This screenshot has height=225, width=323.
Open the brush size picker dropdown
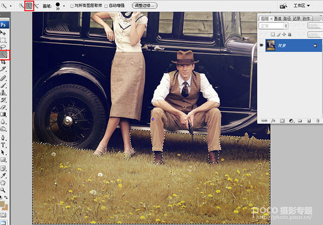(x=62, y=6)
